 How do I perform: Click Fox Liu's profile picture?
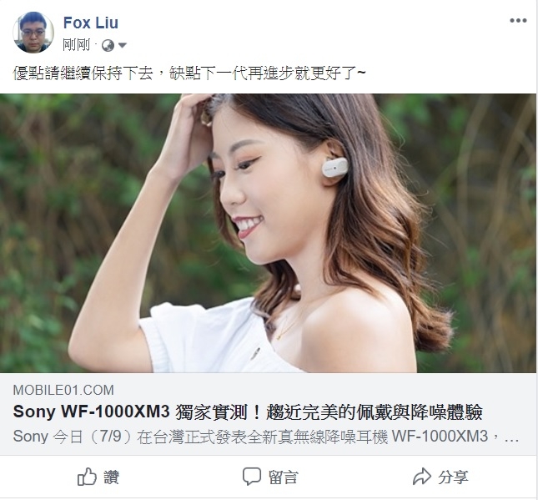tap(33, 33)
